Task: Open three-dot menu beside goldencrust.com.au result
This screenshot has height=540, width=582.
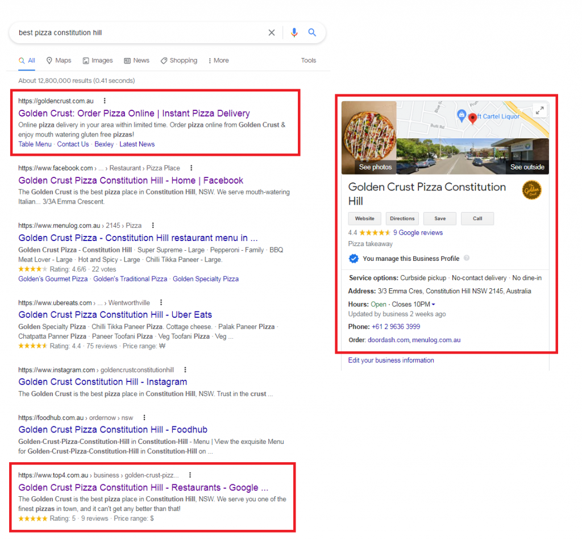Action: point(105,101)
